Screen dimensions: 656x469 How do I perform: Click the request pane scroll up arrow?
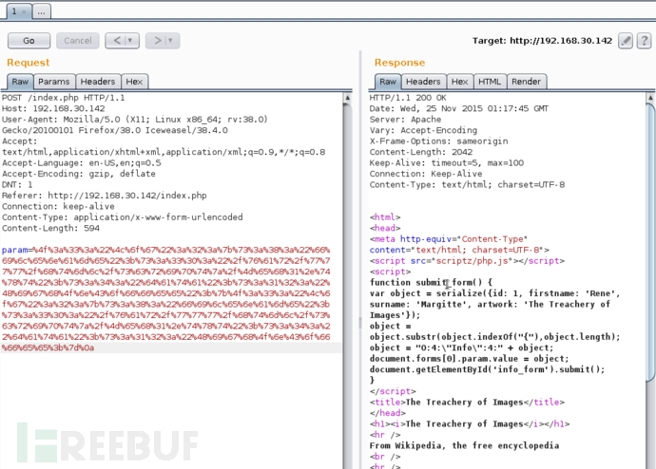347,98
